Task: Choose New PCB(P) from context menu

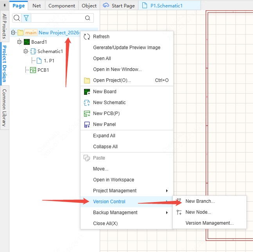Action: click(127, 114)
